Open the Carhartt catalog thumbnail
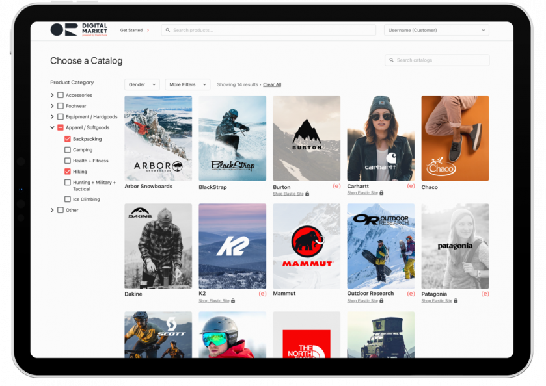546x386 pixels. [381, 138]
